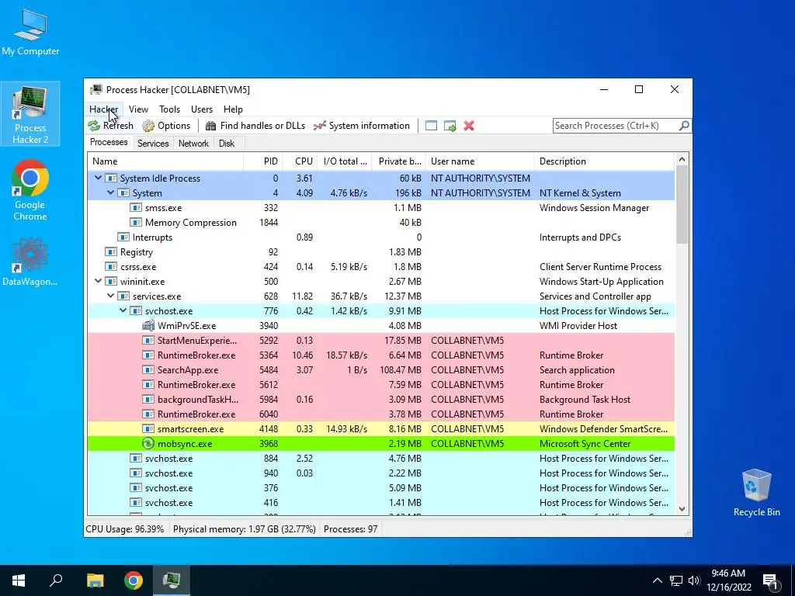The height and width of the screenshot is (596, 795).
Task: Launch Chrome from the taskbar
Action: (134, 580)
